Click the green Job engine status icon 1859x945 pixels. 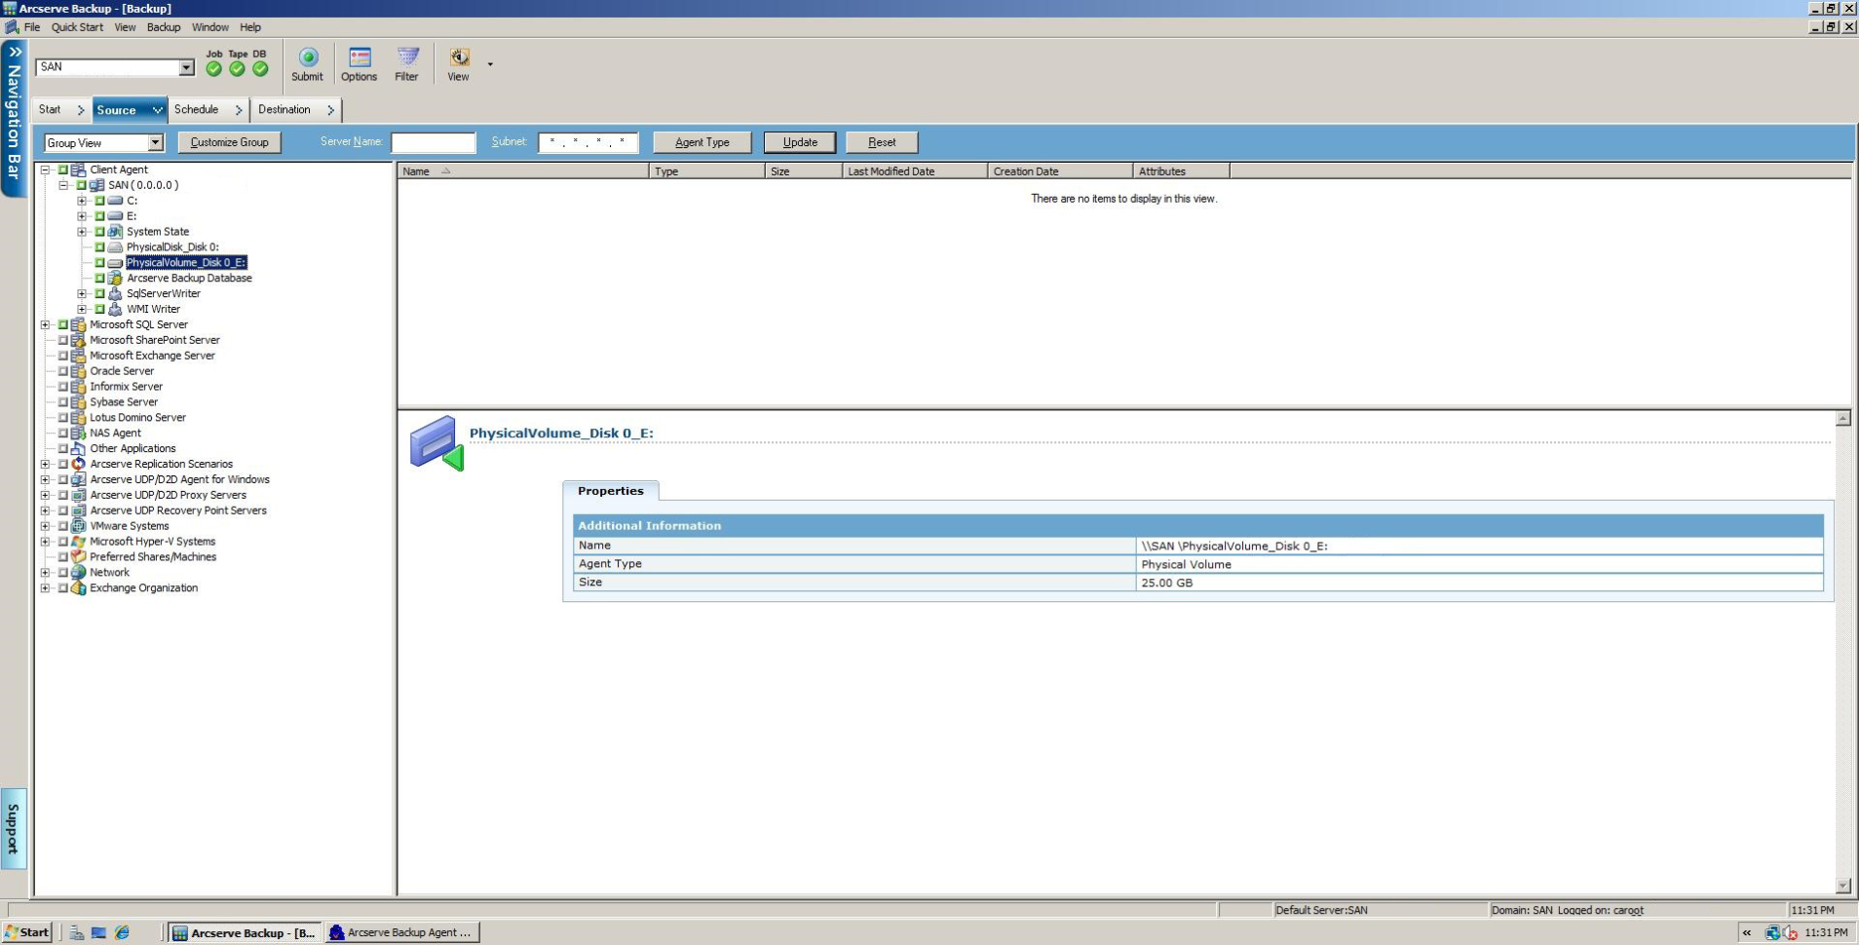point(212,67)
